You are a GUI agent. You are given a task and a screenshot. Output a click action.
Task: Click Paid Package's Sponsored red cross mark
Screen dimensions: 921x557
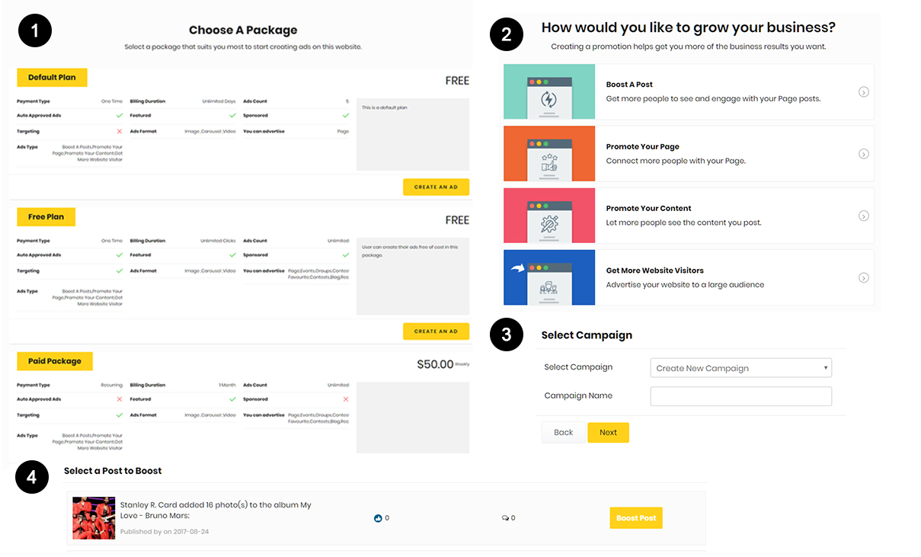point(346,399)
